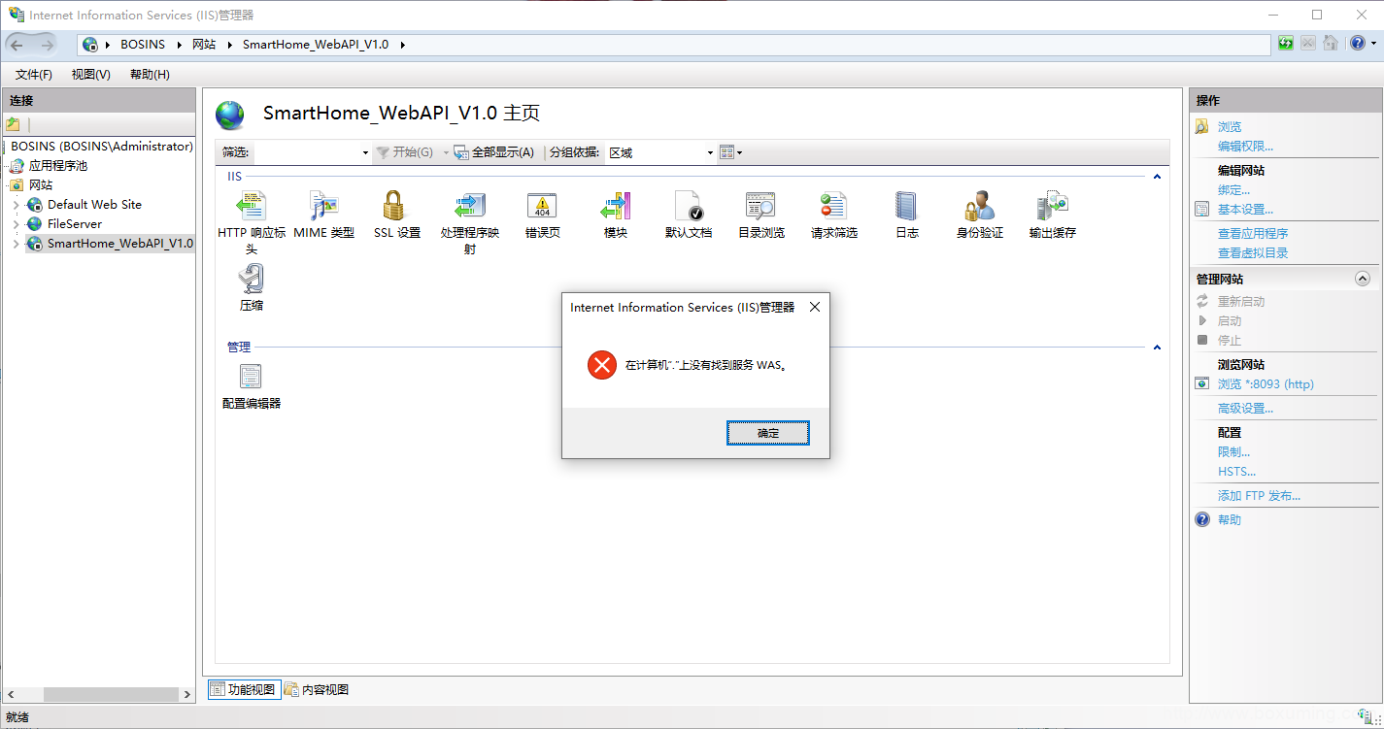Expand the Default Web Site tree node

click(x=16, y=205)
